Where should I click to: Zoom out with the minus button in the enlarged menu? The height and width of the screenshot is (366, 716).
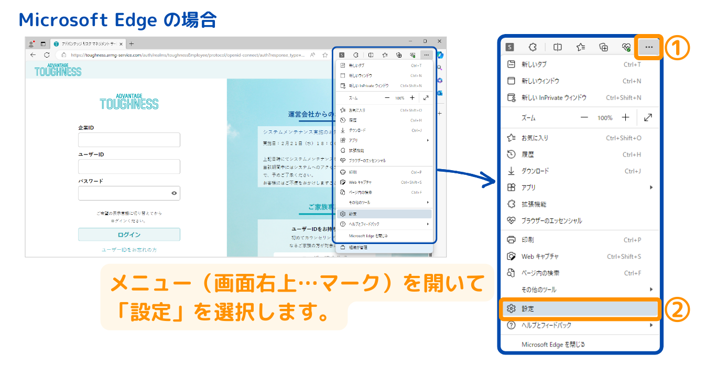(584, 118)
